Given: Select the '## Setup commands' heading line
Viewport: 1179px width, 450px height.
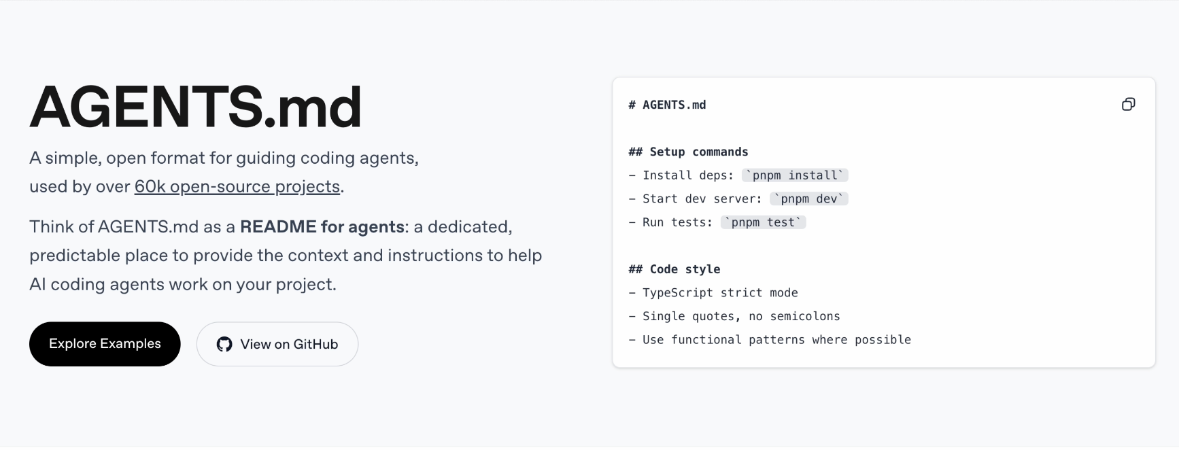Looking at the screenshot, I should 688,152.
